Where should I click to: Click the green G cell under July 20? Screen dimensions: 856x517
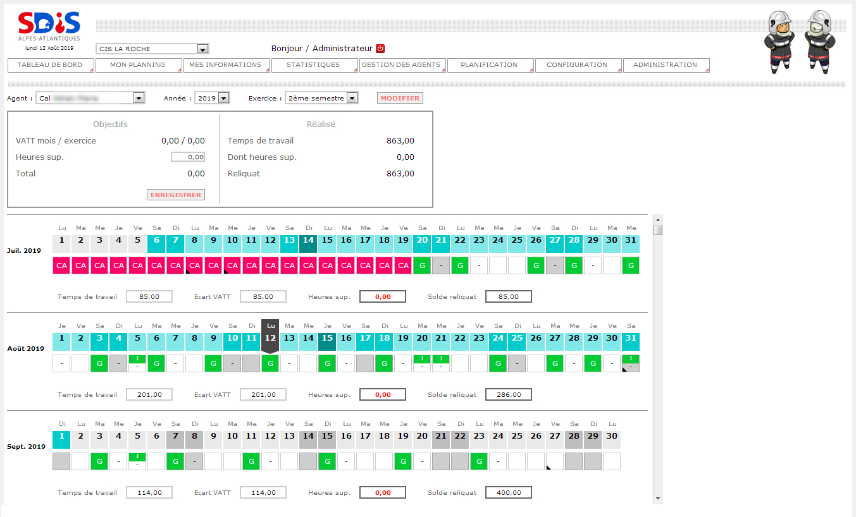pos(422,265)
